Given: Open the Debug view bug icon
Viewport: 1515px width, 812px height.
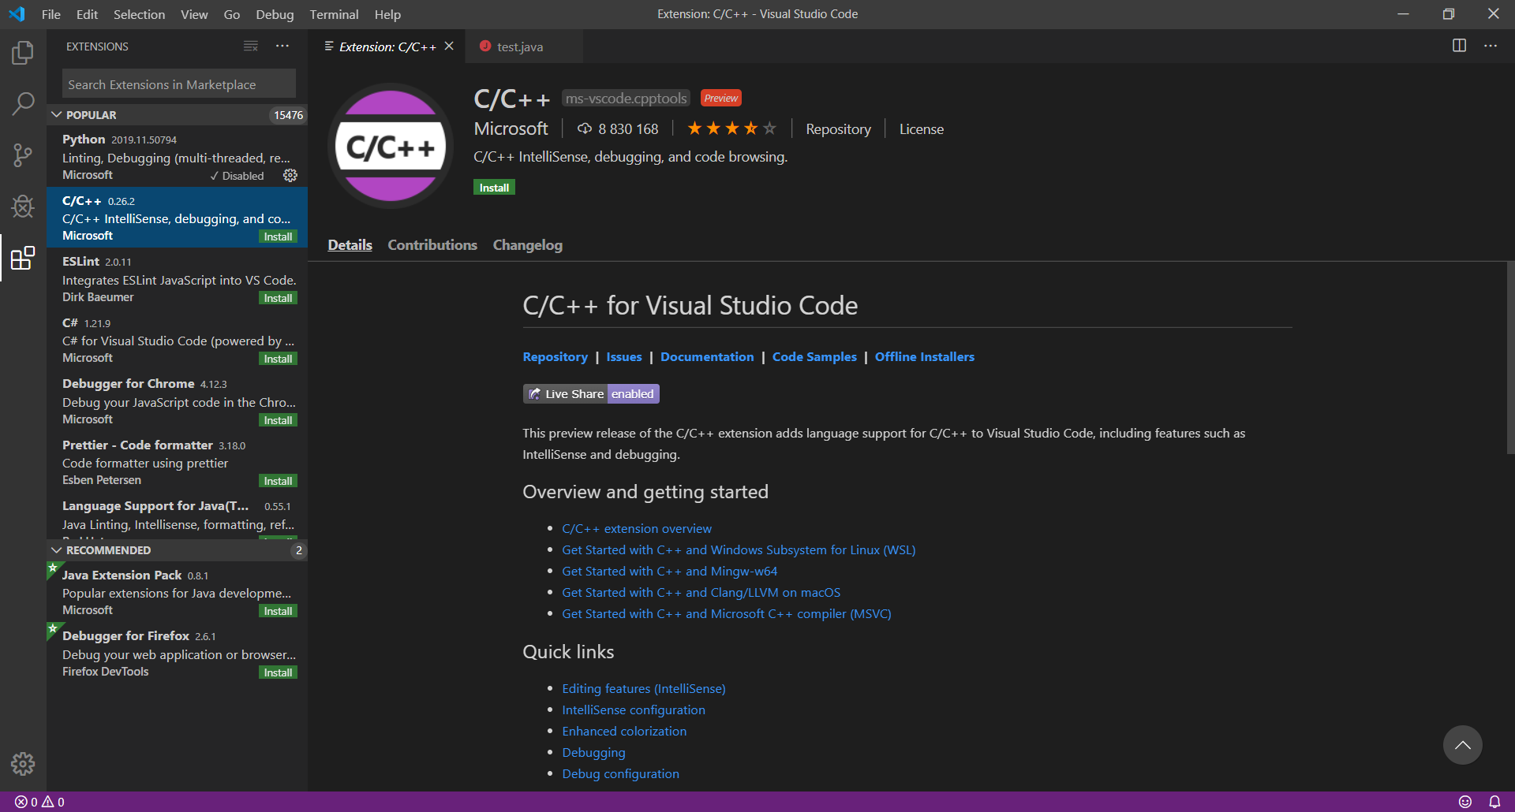Looking at the screenshot, I should (x=23, y=207).
